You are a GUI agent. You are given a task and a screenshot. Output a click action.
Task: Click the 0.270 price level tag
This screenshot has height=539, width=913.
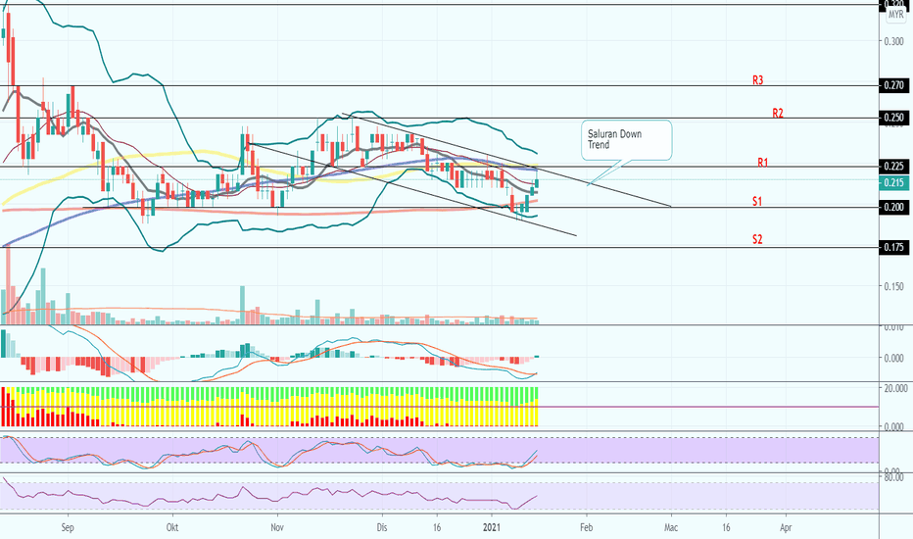893,85
